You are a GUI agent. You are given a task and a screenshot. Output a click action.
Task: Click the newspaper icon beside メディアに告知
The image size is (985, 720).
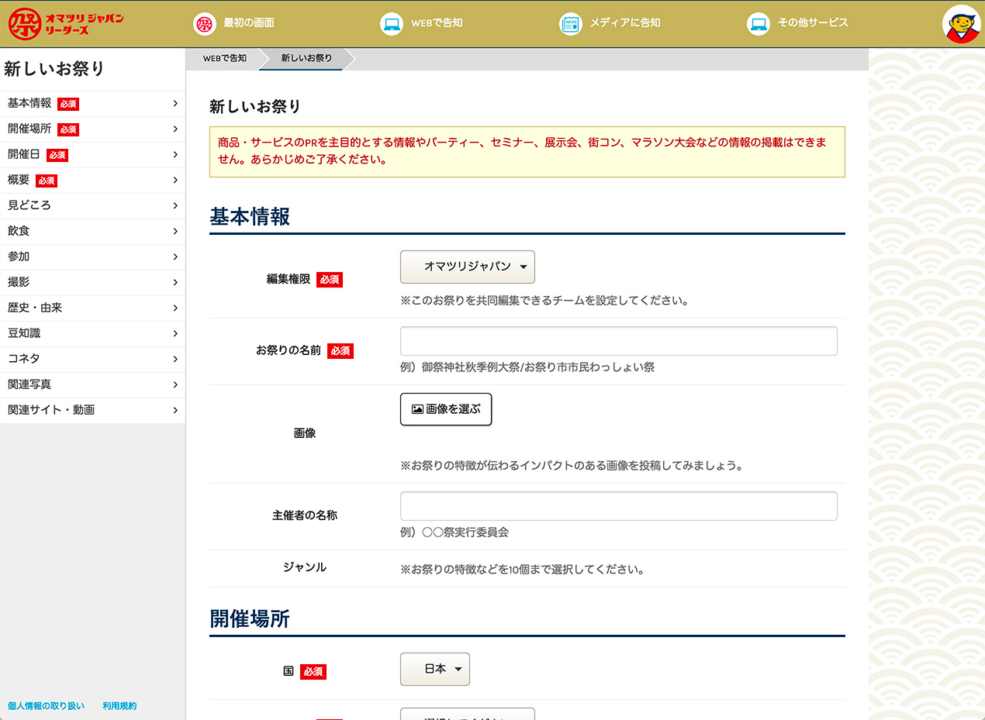570,23
